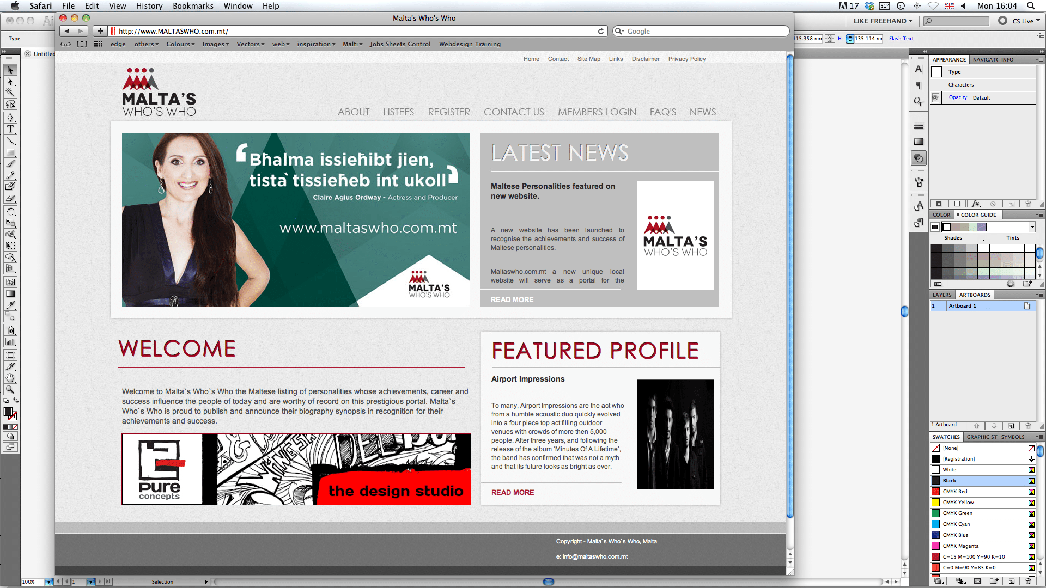Open the Images bookmarks folder dropdown
Image resolution: width=1046 pixels, height=588 pixels.
216,44
